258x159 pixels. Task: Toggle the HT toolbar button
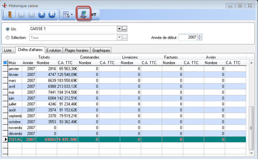(94, 14)
